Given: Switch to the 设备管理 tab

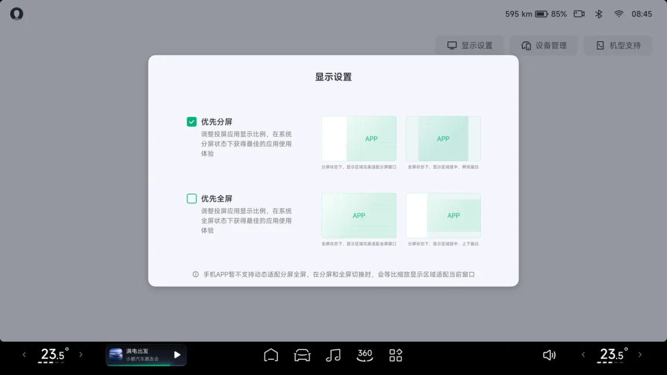Looking at the screenshot, I should (x=543, y=46).
